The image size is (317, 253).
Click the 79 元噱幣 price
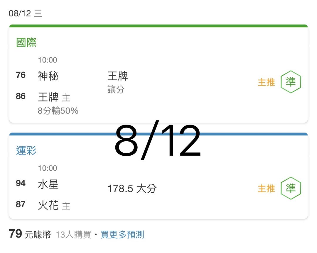coord(30,234)
